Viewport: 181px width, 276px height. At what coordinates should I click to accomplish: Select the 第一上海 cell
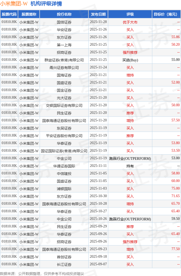[64, 45]
